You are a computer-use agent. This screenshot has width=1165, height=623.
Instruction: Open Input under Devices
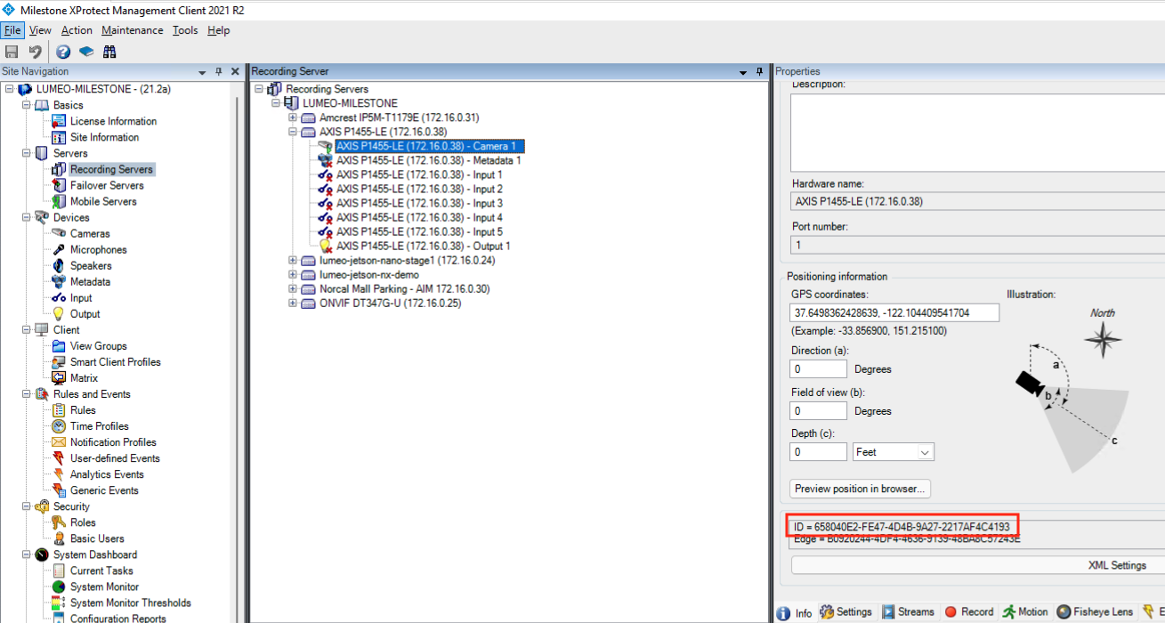click(x=81, y=297)
